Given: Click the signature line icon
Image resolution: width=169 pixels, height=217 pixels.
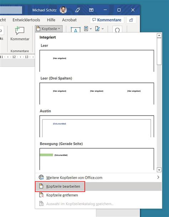Looking at the screenshot, I should 97,29.
